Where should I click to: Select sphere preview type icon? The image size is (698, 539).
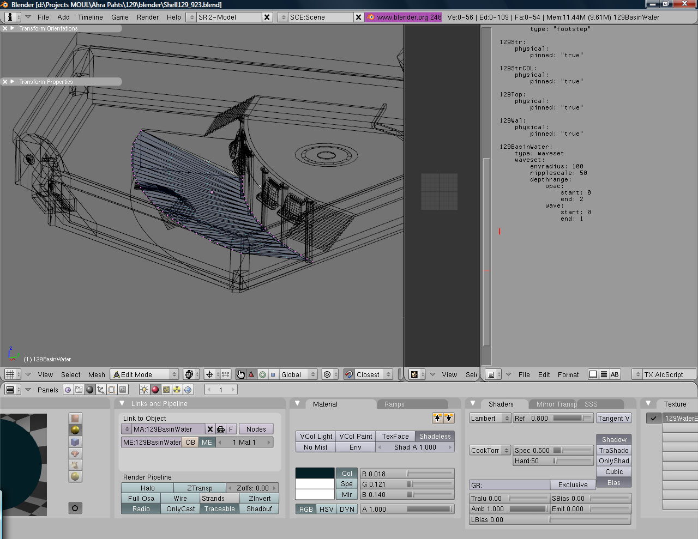point(75,430)
